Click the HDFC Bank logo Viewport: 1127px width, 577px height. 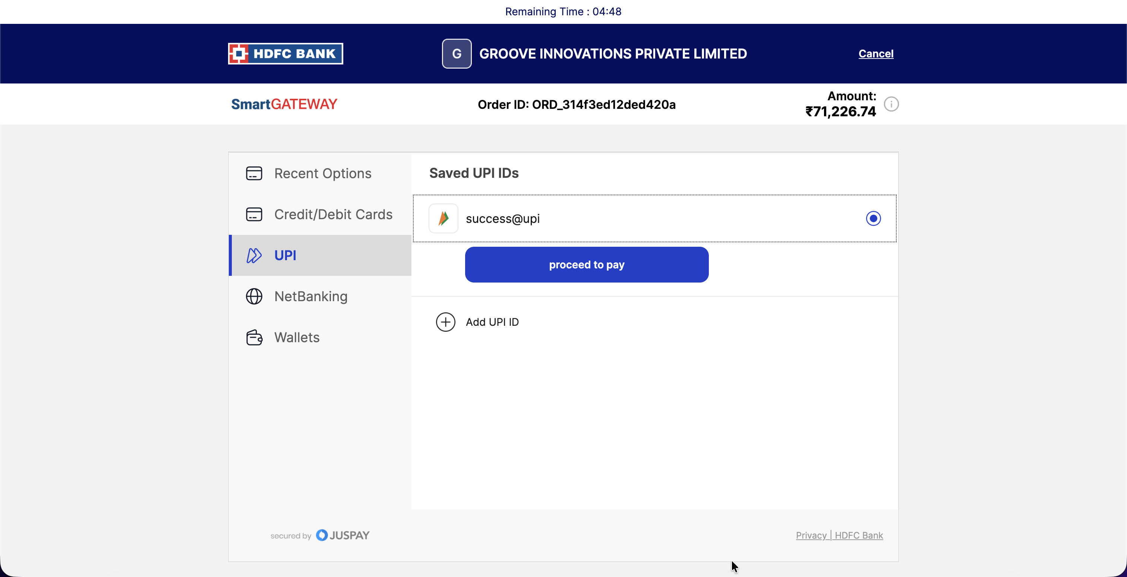[x=285, y=54]
